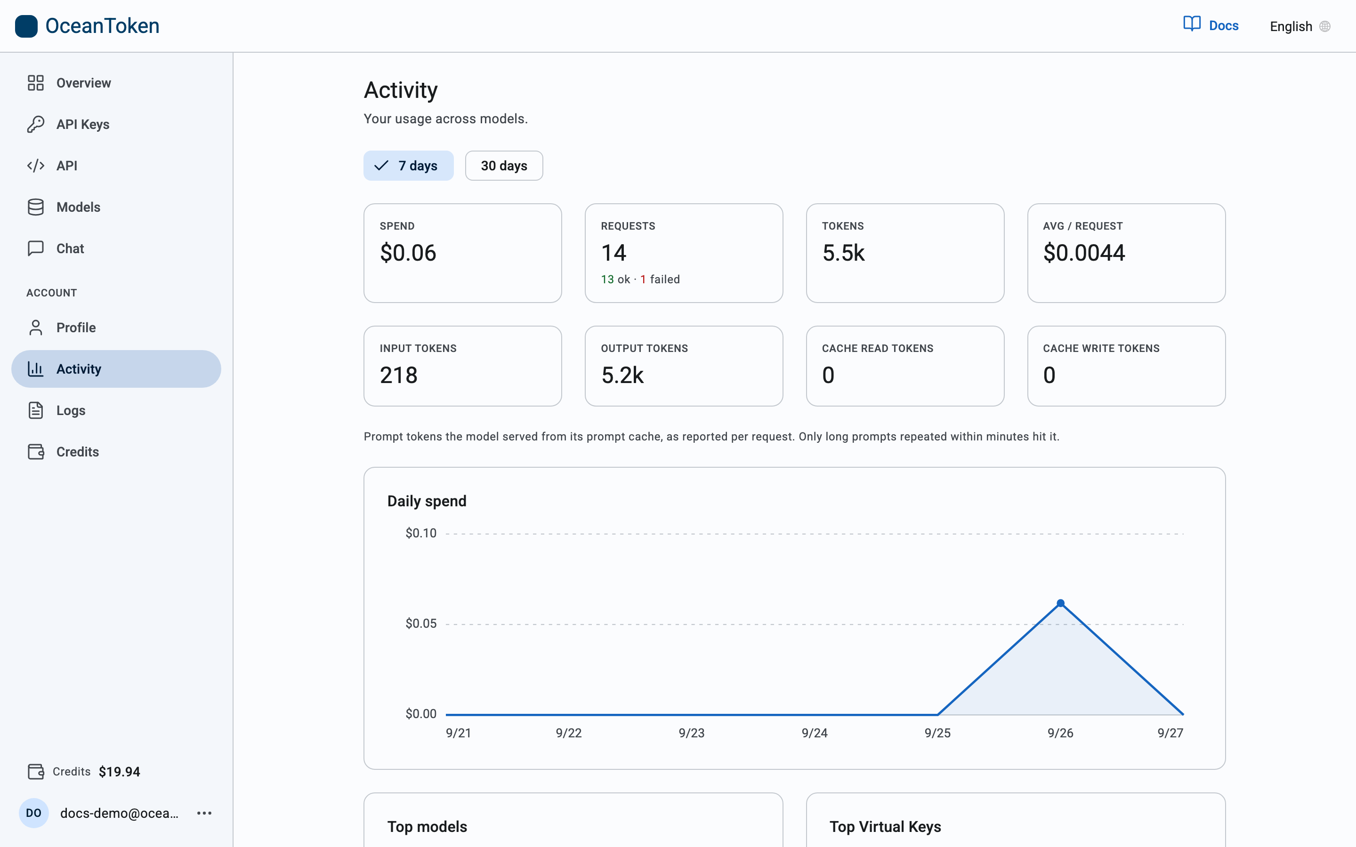
Task: Click the Top Virtual Keys heading
Action: pyautogui.click(x=885, y=826)
